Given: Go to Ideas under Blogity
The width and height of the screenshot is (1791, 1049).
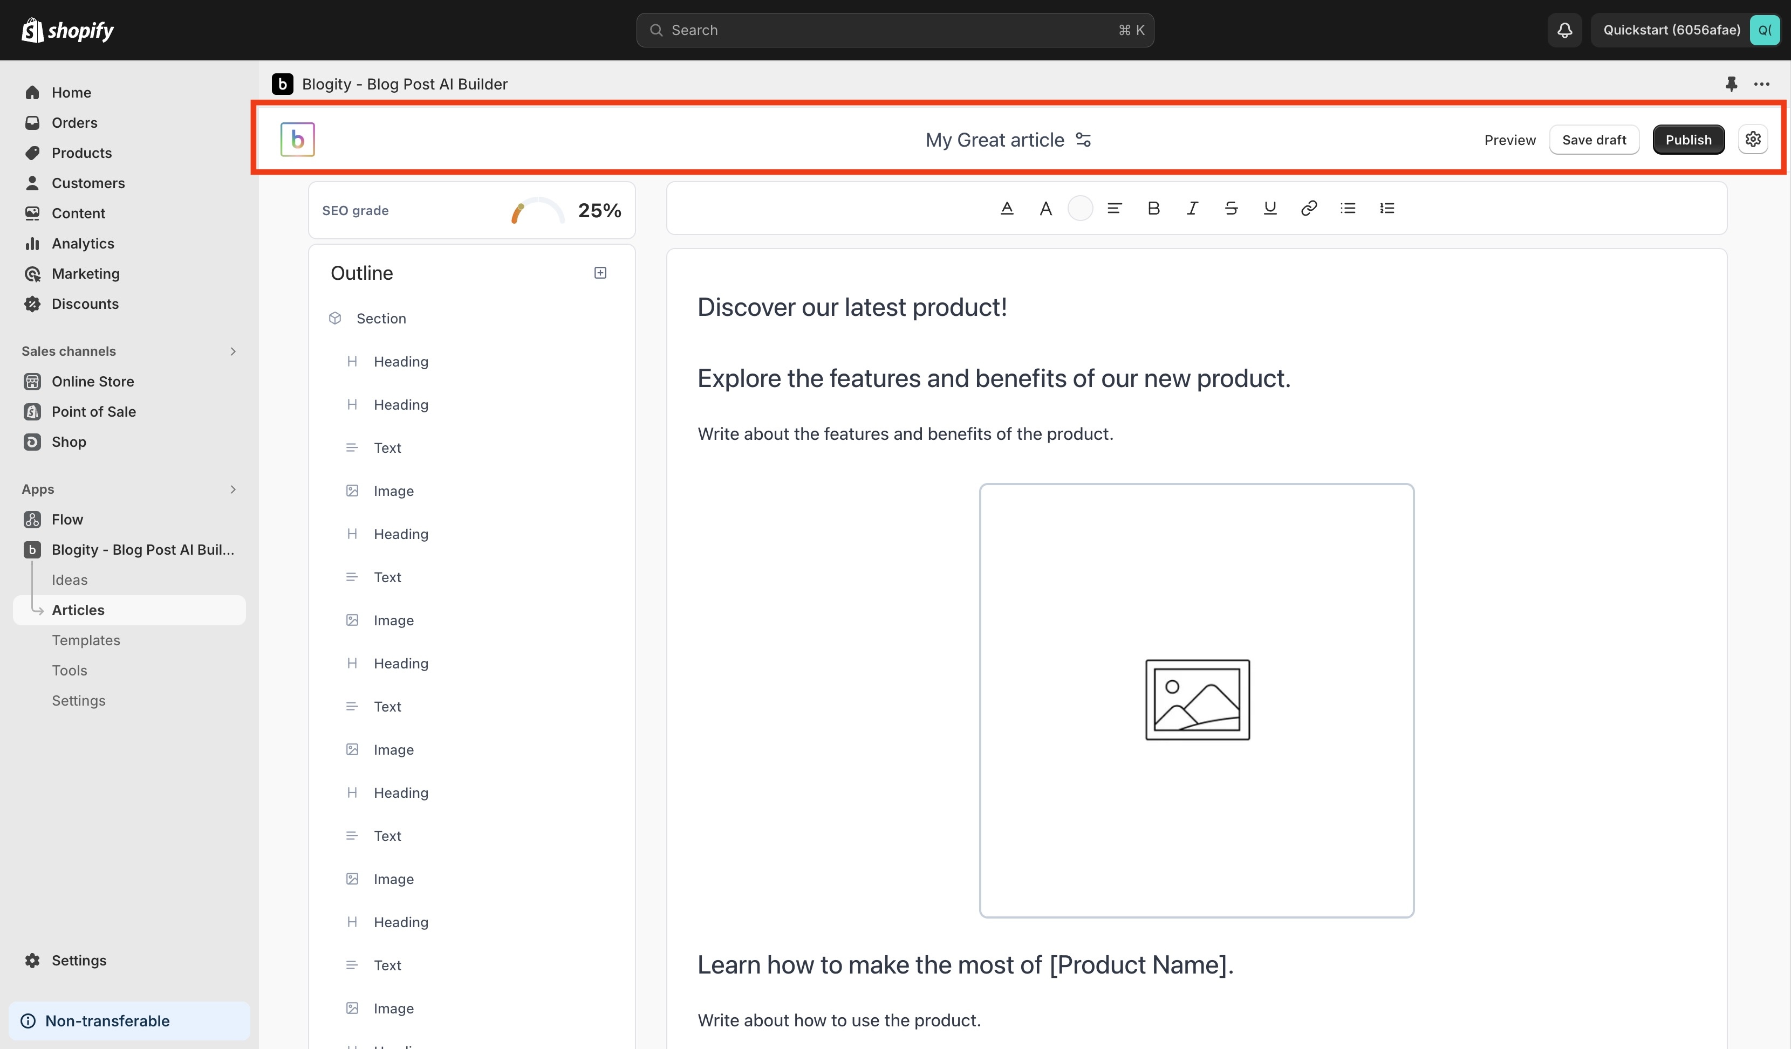Looking at the screenshot, I should [x=70, y=579].
